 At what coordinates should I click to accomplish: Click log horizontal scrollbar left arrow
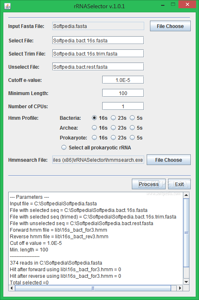[x=12, y=288]
